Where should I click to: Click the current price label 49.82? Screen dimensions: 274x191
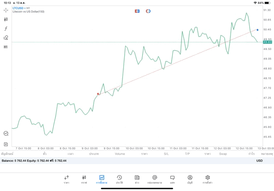[x=268, y=42]
